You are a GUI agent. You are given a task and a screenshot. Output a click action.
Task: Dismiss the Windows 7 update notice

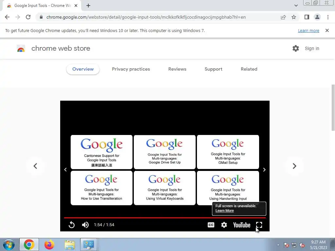327,30
